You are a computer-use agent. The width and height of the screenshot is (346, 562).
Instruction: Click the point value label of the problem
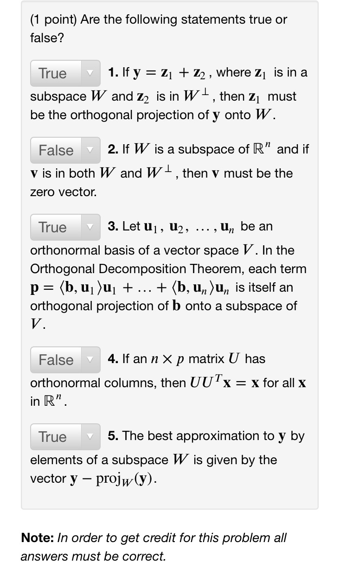pyautogui.click(x=51, y=19)
